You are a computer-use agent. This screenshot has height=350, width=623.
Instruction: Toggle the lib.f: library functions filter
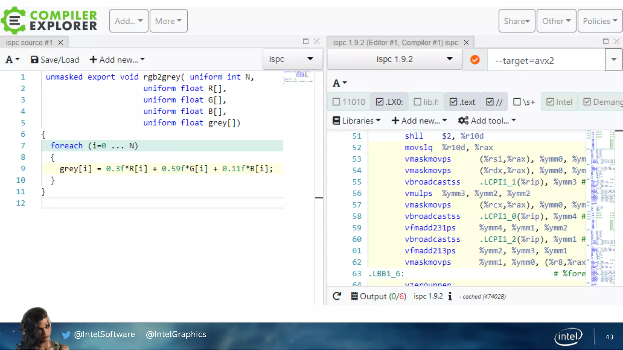pos(426,102)
